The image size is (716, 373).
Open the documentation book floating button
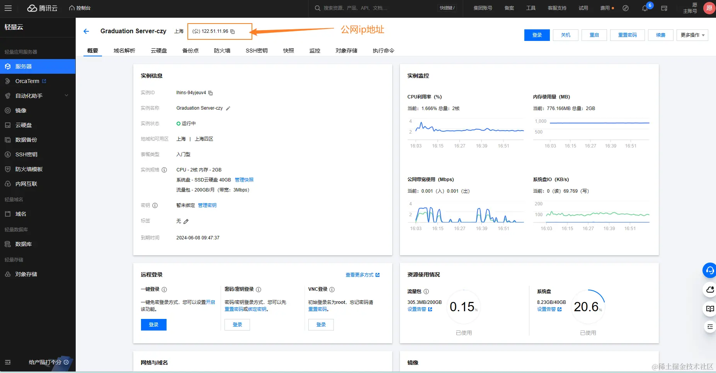(710, 309)
